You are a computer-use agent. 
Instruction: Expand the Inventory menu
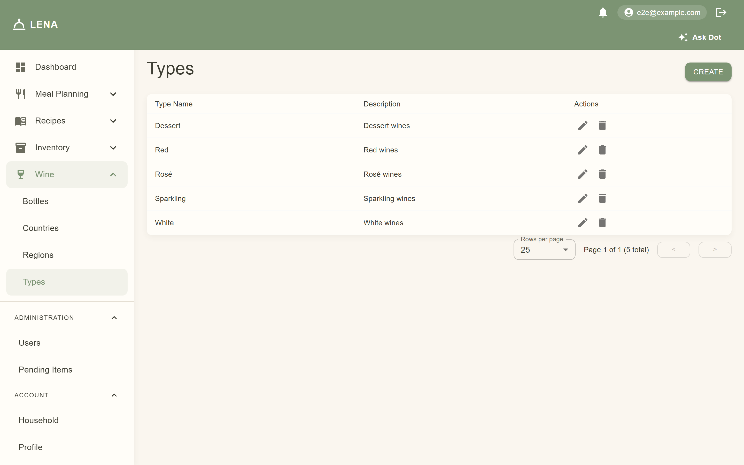point(67,148)
